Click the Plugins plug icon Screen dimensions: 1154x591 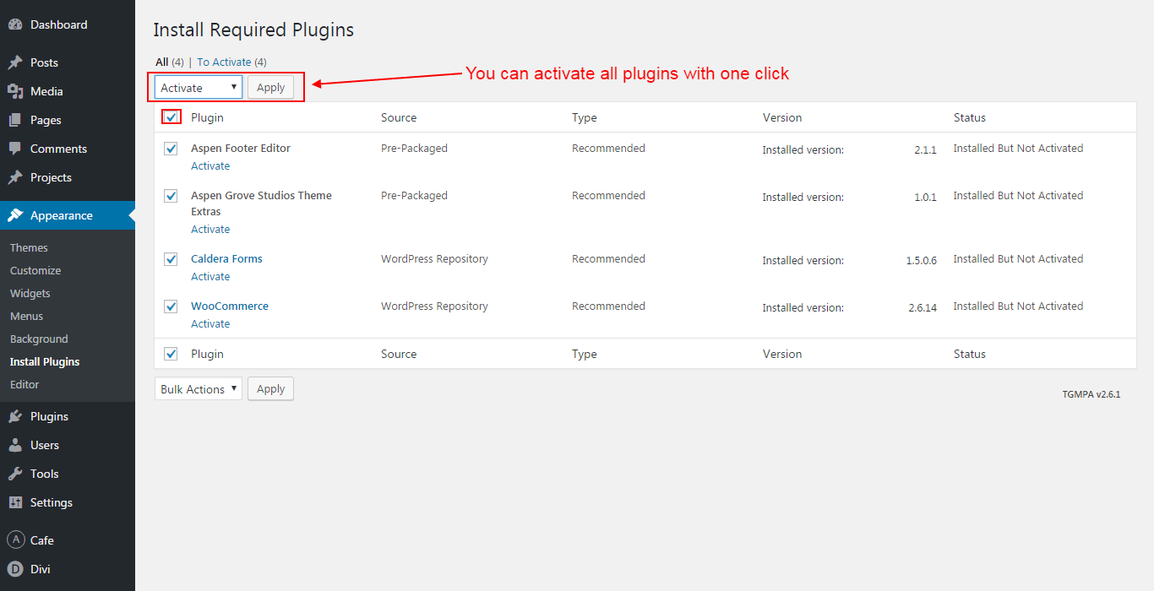15,416
